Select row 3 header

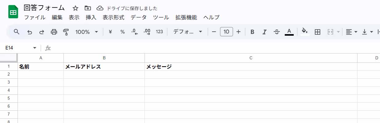[9, 82]
